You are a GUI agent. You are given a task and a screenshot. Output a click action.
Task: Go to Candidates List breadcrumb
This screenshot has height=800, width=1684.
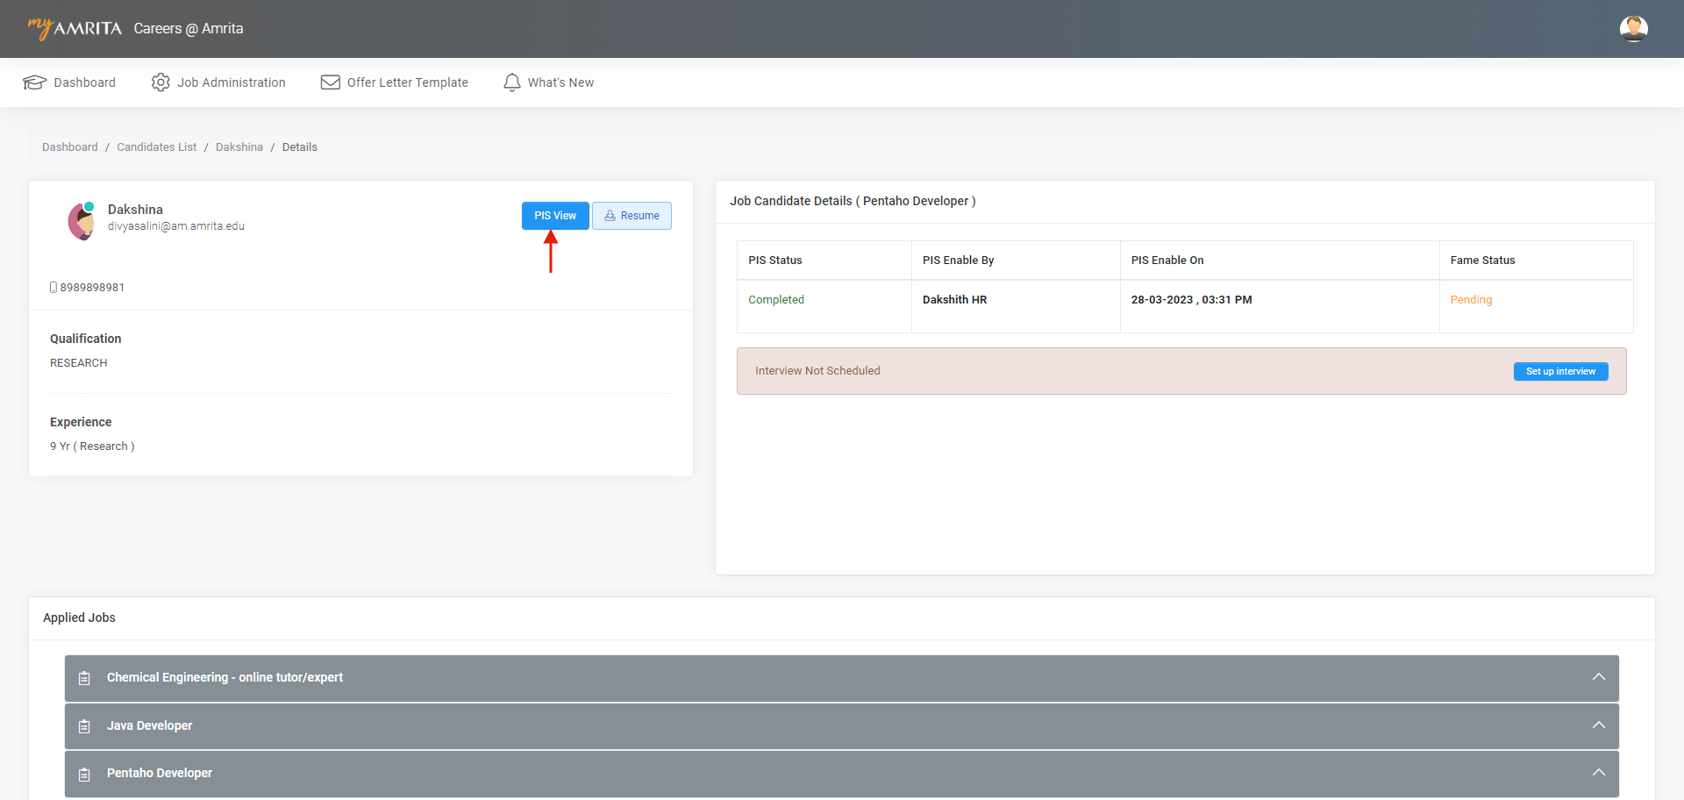(157, 147)
